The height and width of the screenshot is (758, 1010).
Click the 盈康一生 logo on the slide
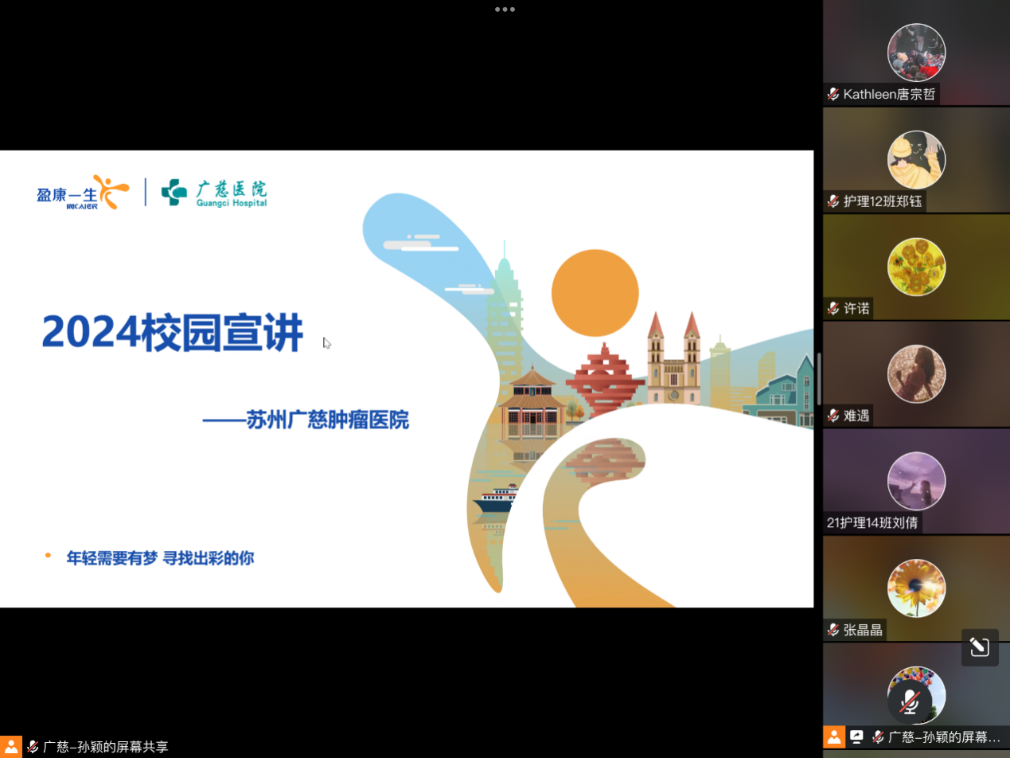click(82, 192)
